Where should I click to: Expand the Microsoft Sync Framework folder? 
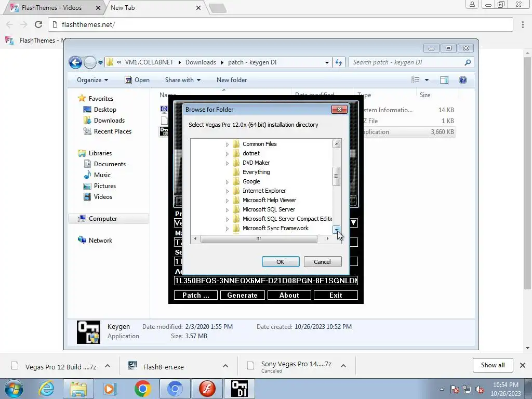coord(227,229)
